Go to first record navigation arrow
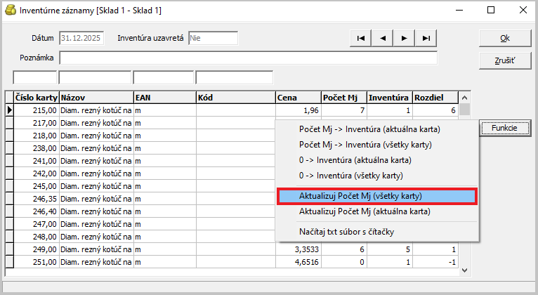The width and height of the screenshot is (538, 295). [x=360, y=38]
